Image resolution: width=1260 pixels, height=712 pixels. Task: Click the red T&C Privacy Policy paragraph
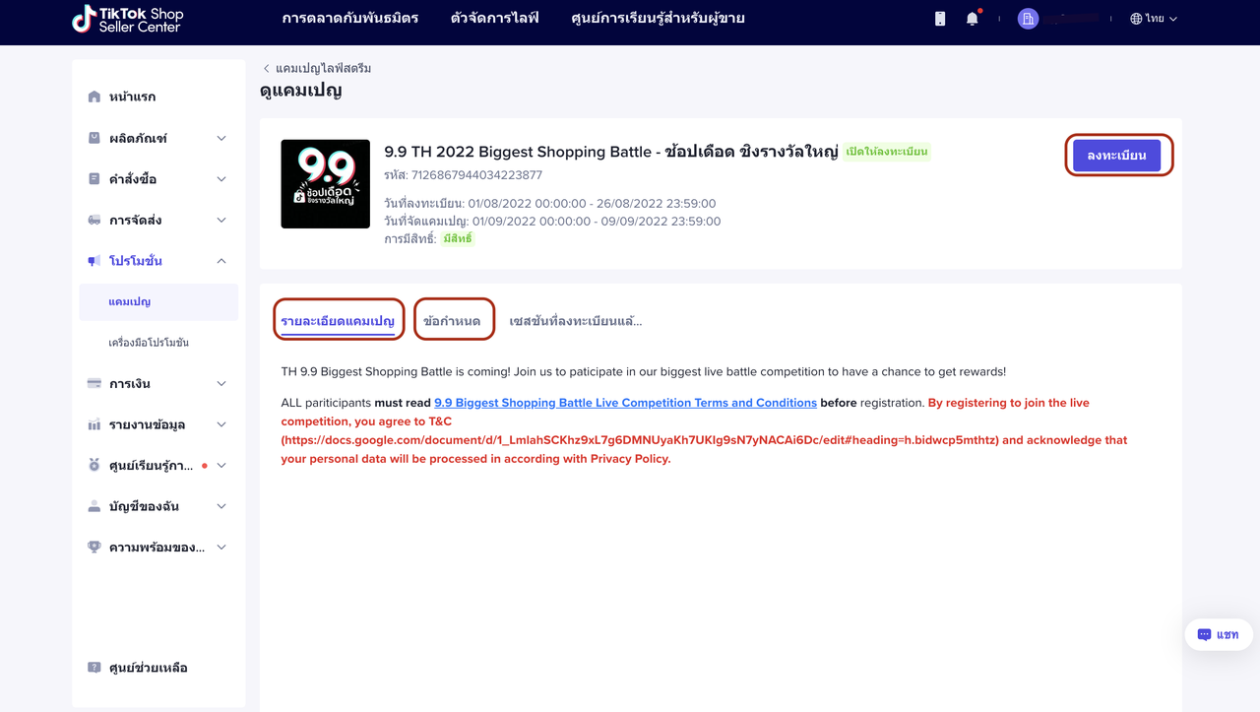click(704, 430)
